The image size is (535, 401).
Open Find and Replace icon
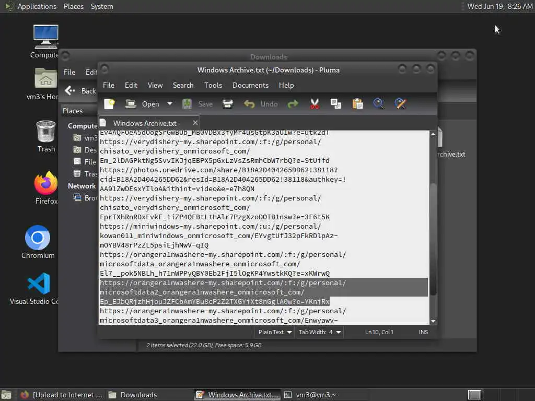pos(400,104)
